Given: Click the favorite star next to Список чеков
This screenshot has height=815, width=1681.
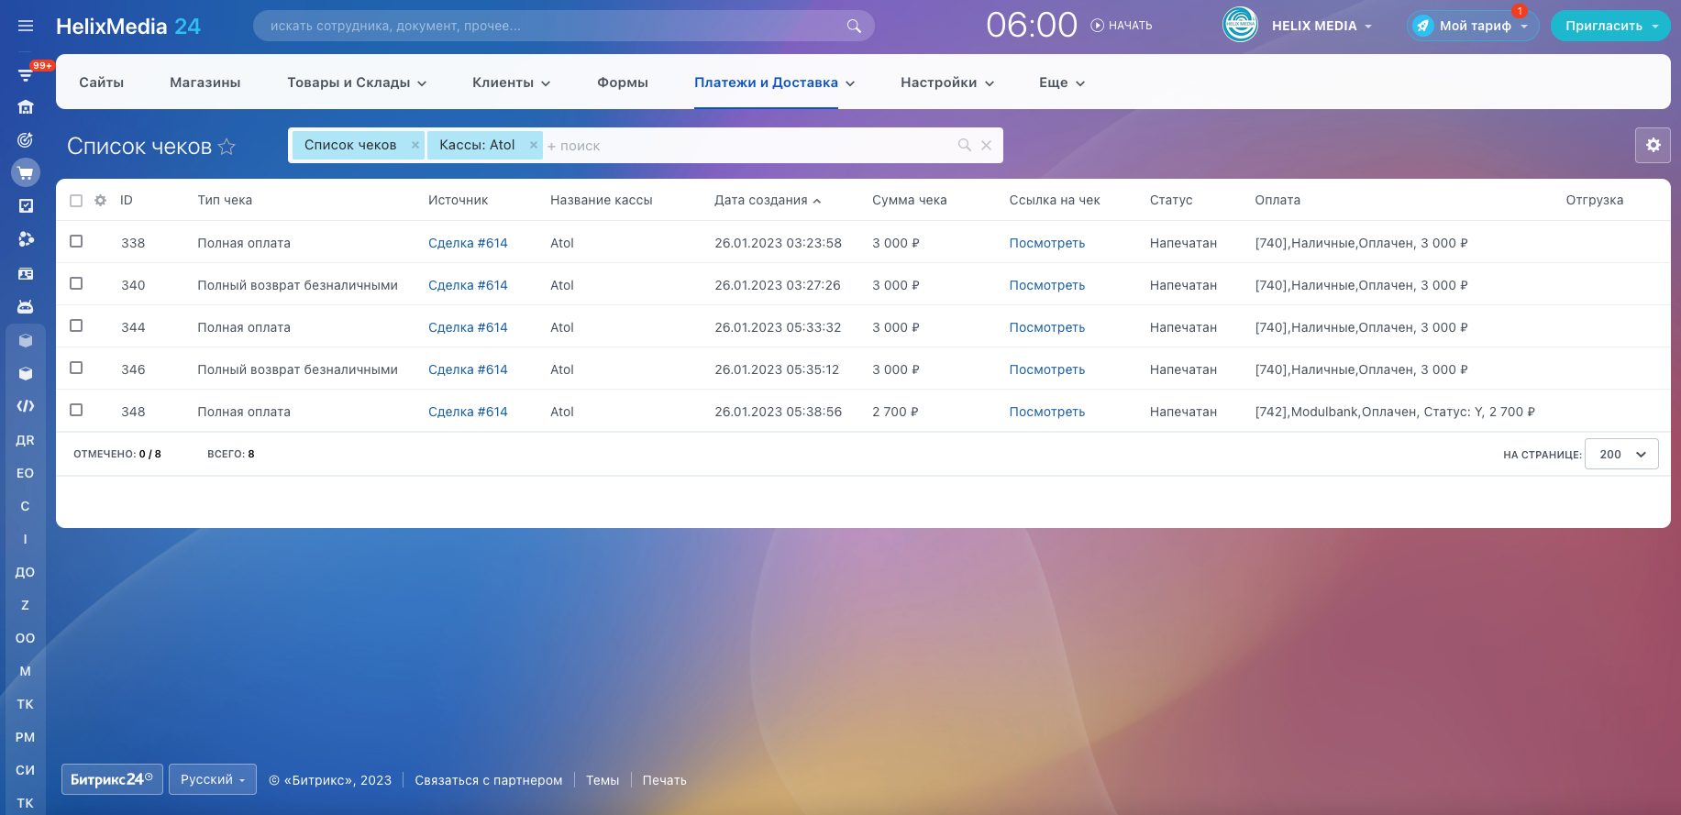Looking at the screenshot, I should click(227, 147).
